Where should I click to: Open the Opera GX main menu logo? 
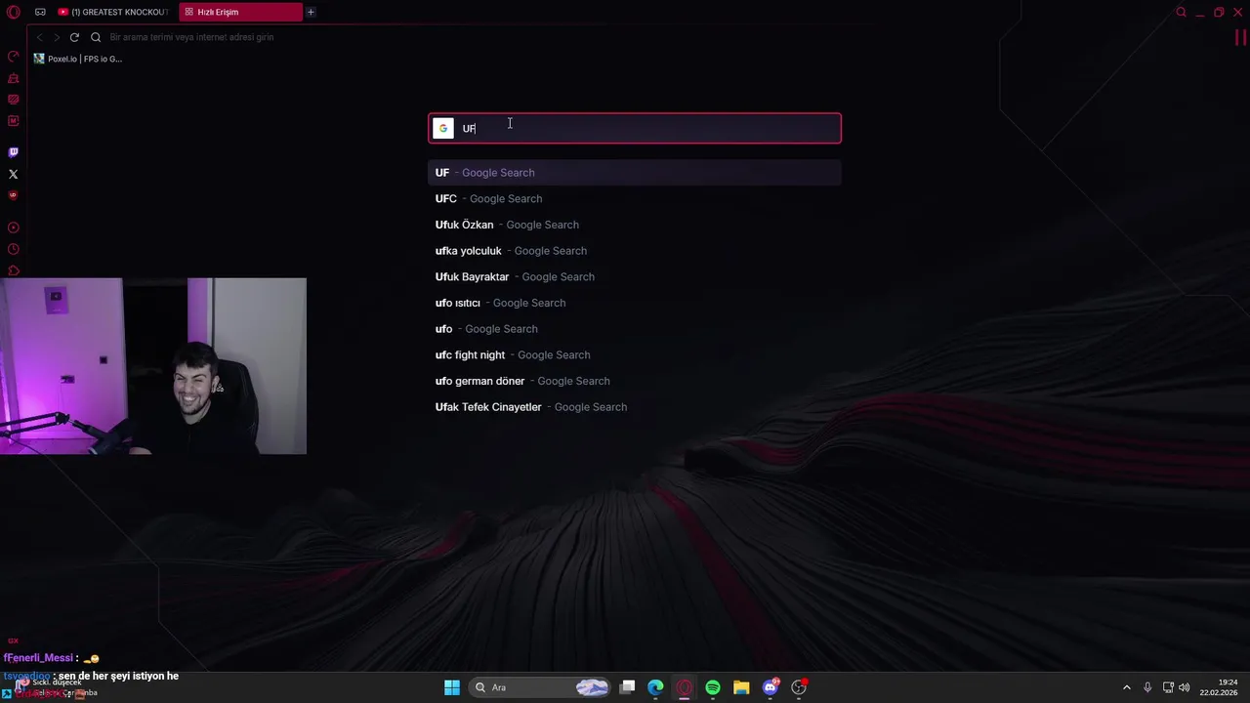tap(13, 12)
